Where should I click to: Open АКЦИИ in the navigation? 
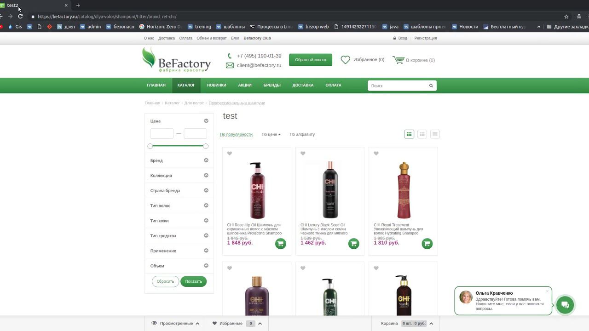point(245,86)
